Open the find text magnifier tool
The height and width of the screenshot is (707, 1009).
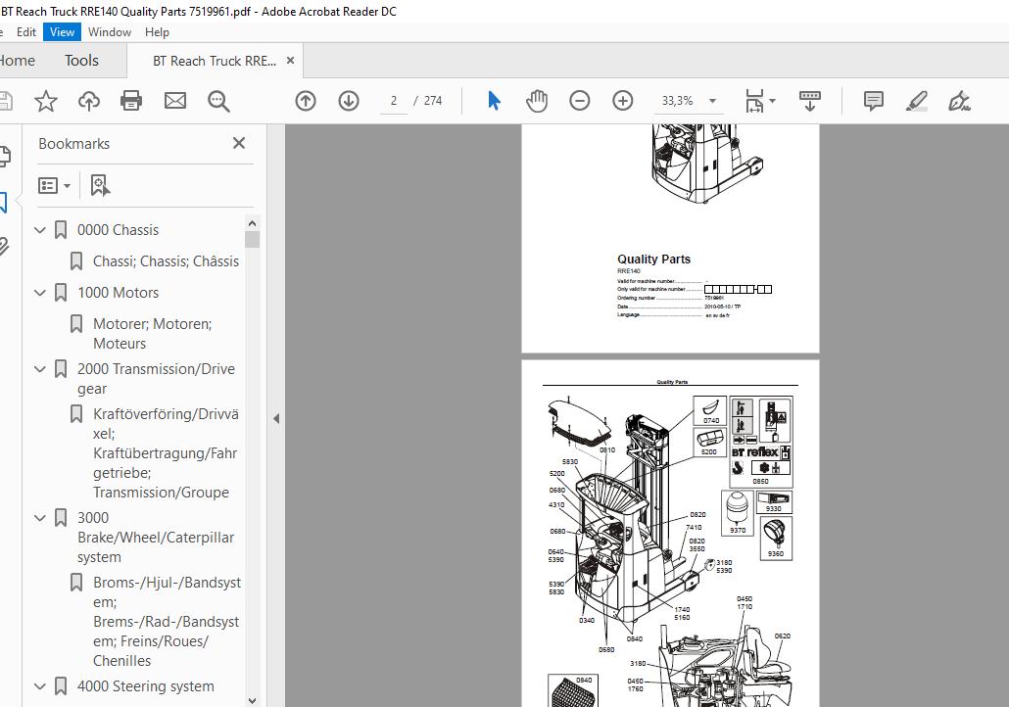coord(218,101)
